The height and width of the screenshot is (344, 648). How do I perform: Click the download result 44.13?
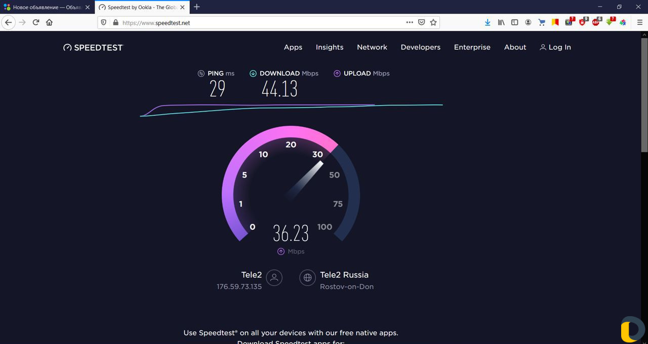pos(279,89)
